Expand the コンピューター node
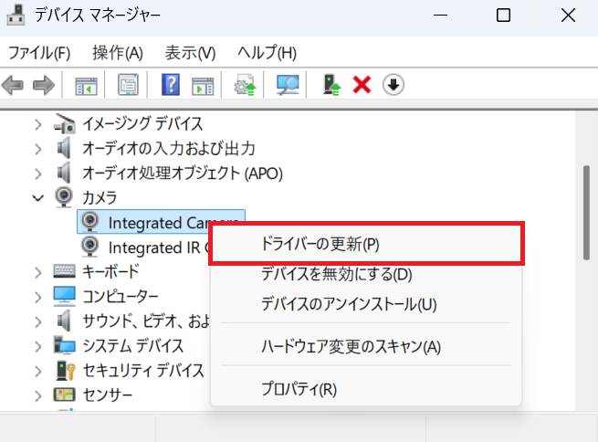This screenshot has width=598, height=442. [x=37, y=297]
